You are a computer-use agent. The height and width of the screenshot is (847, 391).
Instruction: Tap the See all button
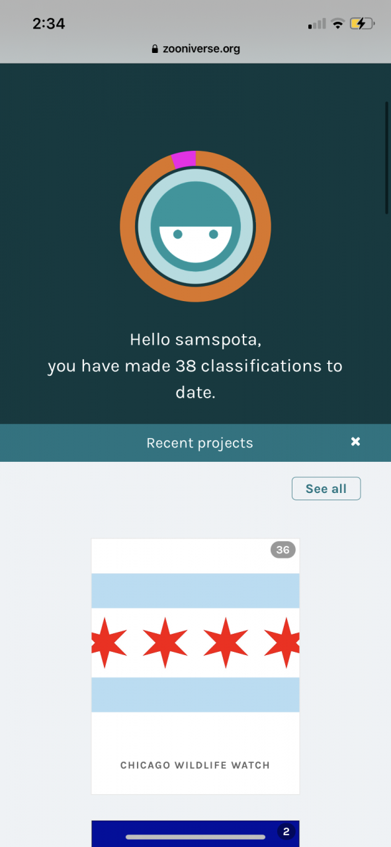pos(326,488)
